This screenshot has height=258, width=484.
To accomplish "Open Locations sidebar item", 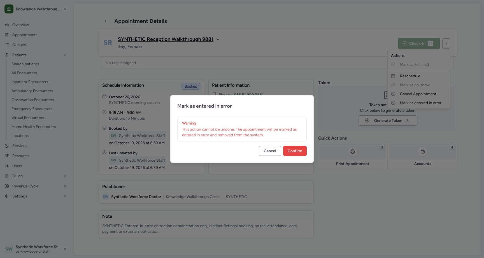I will coord(20,136).
